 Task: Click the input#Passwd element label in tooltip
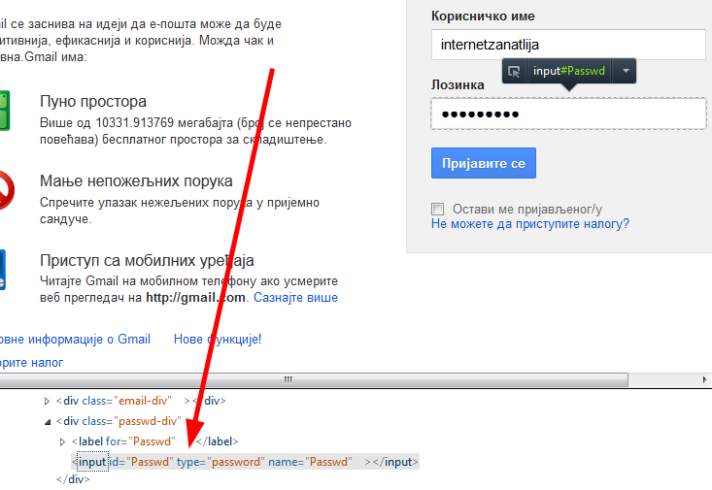(569, 71)
